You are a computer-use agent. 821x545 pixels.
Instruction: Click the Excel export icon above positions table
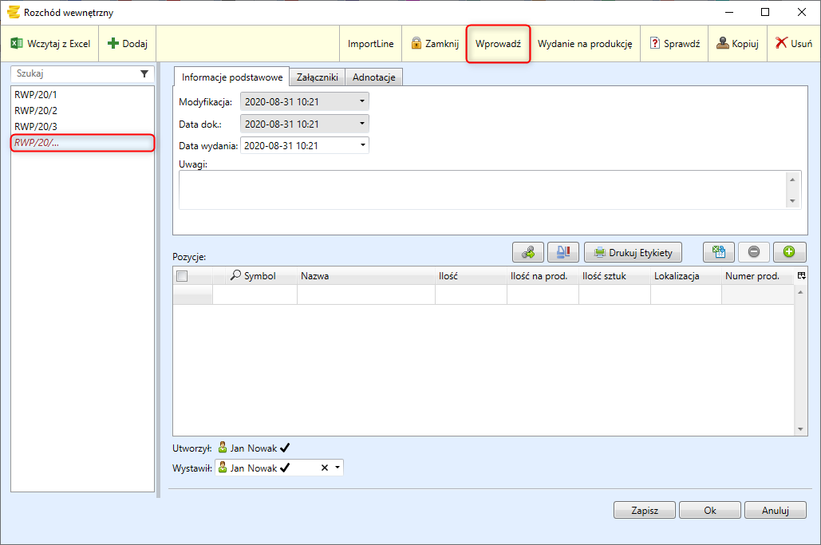[x=718, y=252]
